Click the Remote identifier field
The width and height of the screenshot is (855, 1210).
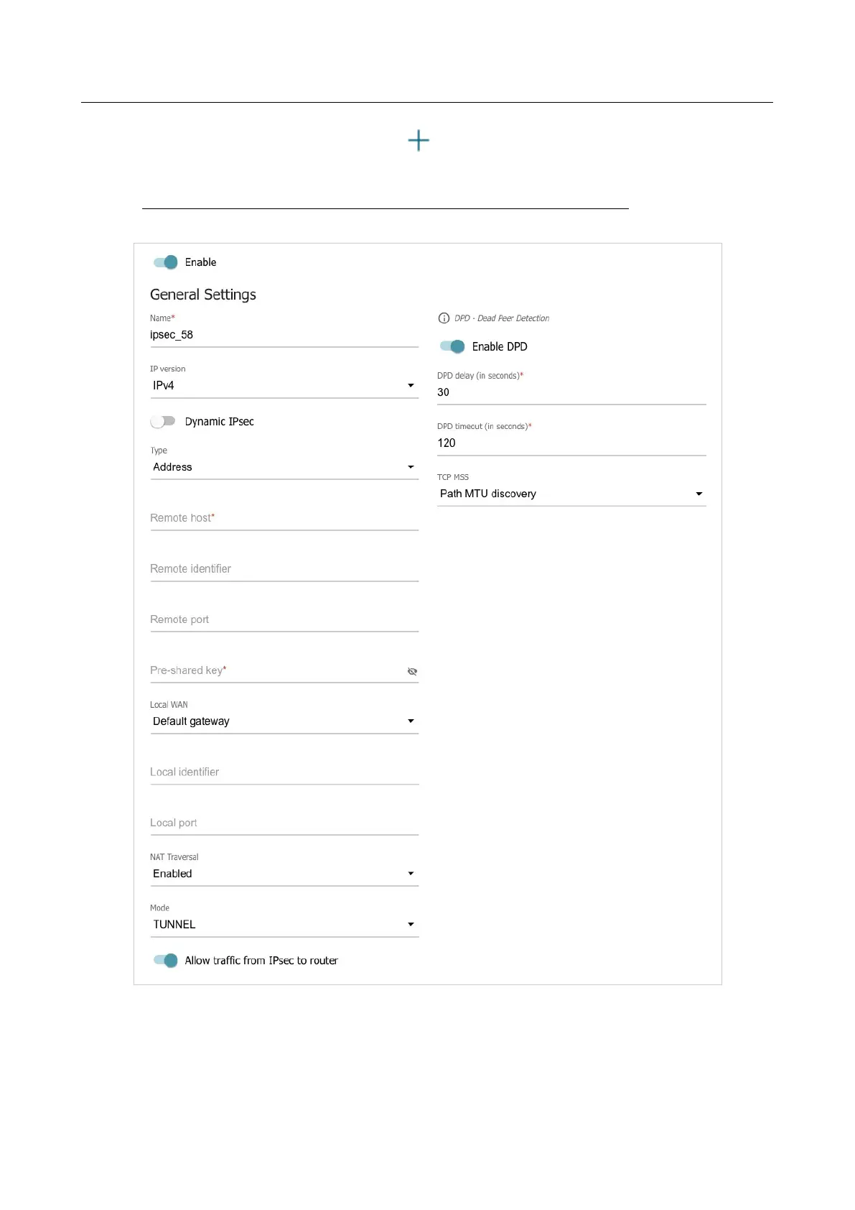284,569
